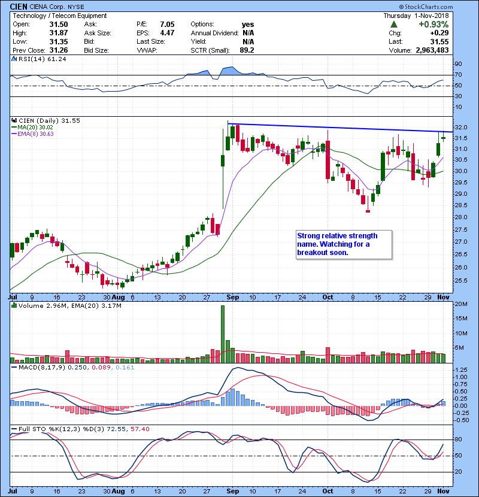Select the bold CIEN ticker symbol in header
The height and width of the screenshot is (497, 479).
(x=19, y=7)
